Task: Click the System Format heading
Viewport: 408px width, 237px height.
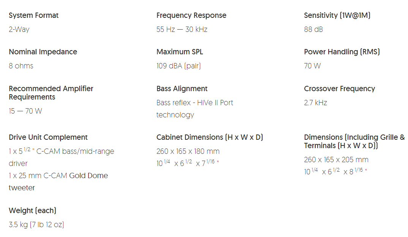Action: coord(33,16)
